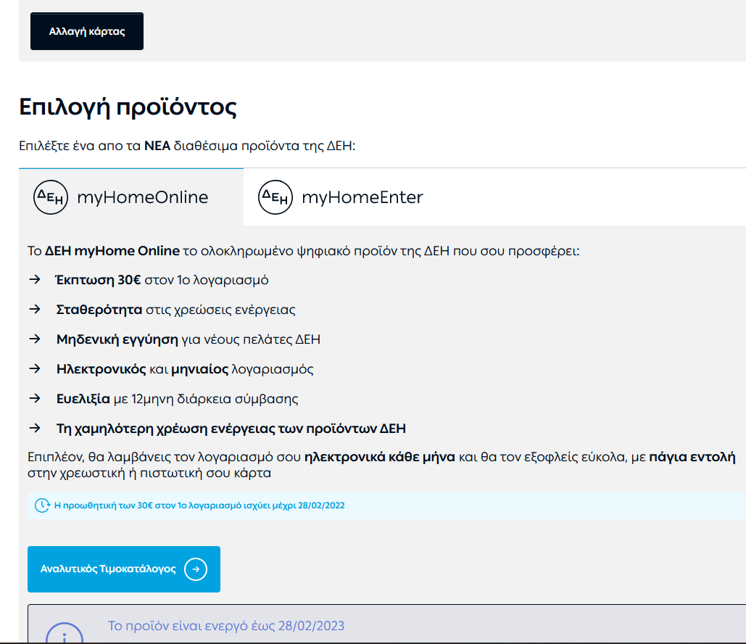The height and width of the screenshot is (644, 746).
Task: Click 'Το προϊόν είναι ενεργό έως 28/02/2023'
Action: (x=226, y=626)
